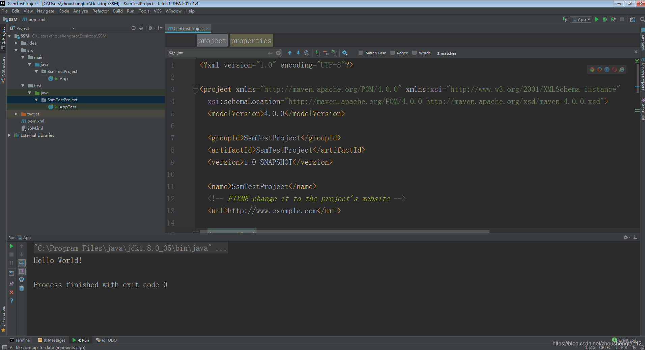This screenshot has height=350, width=645.
Task: Print the Run console output
Action: (22, 280)
